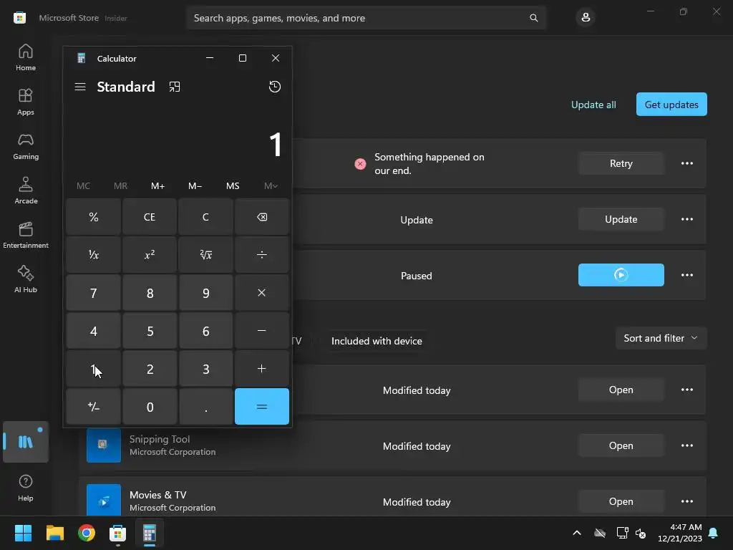This screenshot has width=733, height=550.
Task: Open the Calculator navigation hamburger menu
Action: click(80, 87)
